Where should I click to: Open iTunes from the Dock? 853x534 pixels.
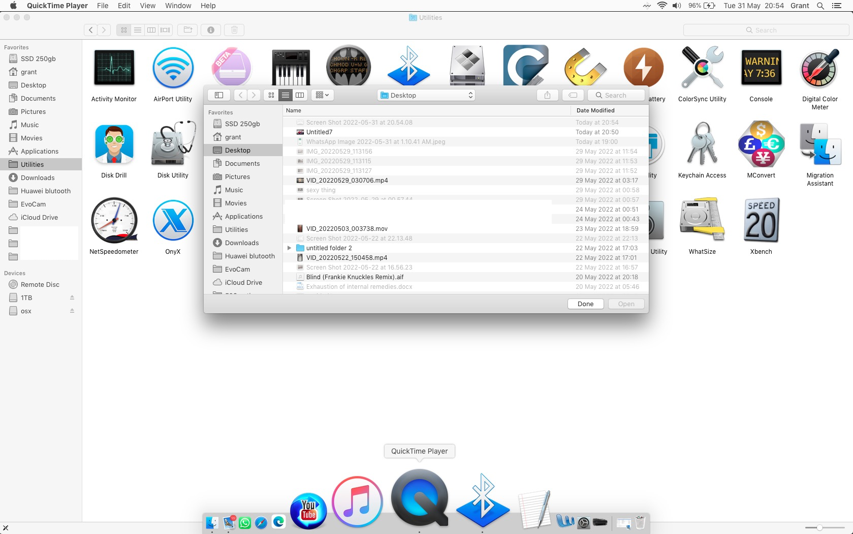(357, 502)
